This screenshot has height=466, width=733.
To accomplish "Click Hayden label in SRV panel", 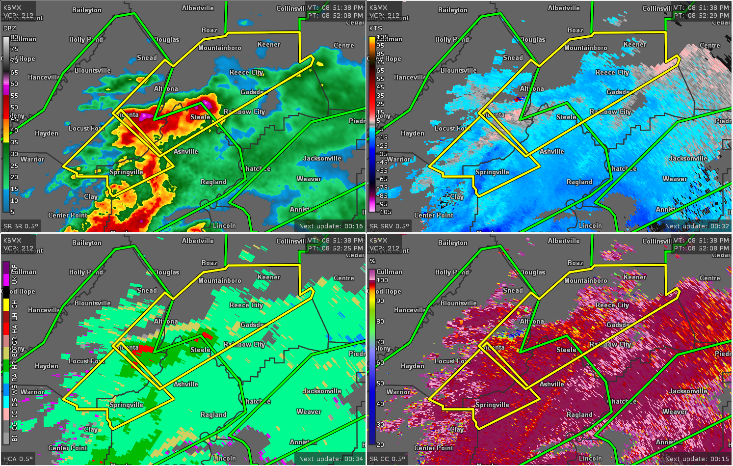I will 413,133.
